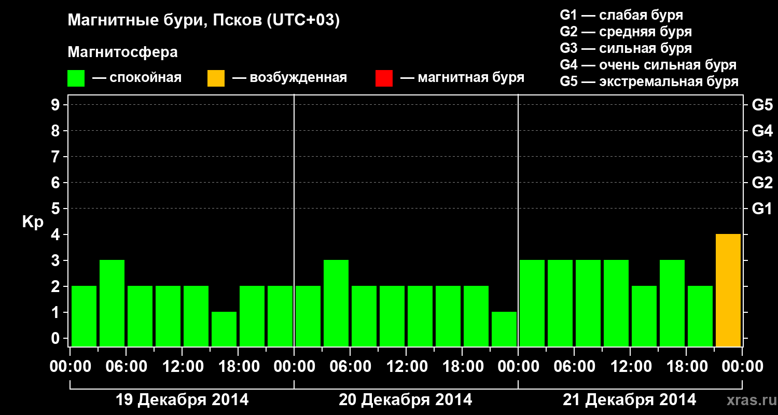This screenshot has width=778, height=415.
Task: Select the 20 December 21:00–24:00 Kp 1 bar
Action: click(x=504, y=329)
